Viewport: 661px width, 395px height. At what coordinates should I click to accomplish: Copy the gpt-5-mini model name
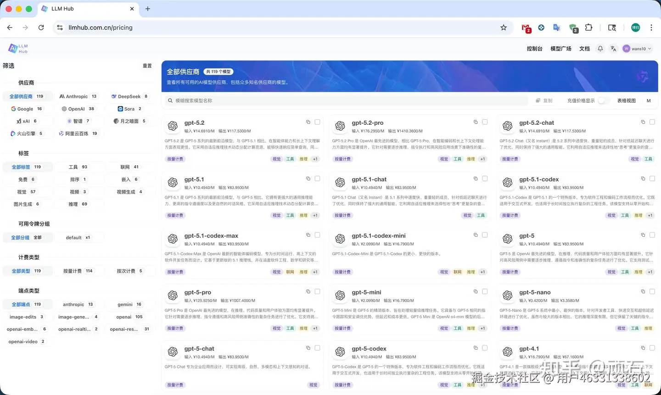tap(476, 291)
